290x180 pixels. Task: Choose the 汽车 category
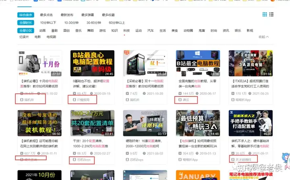(x=151, y=31)
